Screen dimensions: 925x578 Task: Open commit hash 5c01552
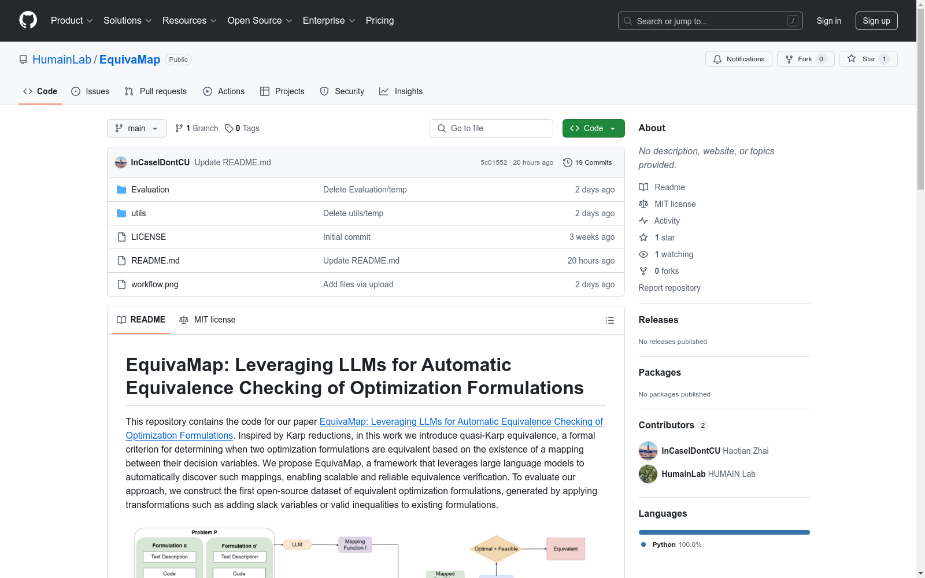click(494, 162)
